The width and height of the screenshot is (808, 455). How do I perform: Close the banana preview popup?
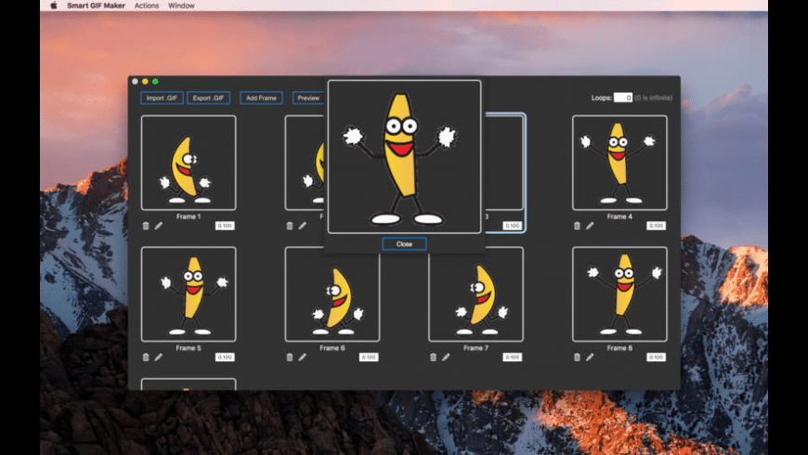404,244
